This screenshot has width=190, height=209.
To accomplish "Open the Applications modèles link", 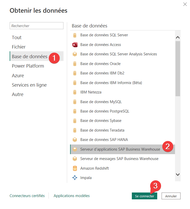I will point(72,196).
